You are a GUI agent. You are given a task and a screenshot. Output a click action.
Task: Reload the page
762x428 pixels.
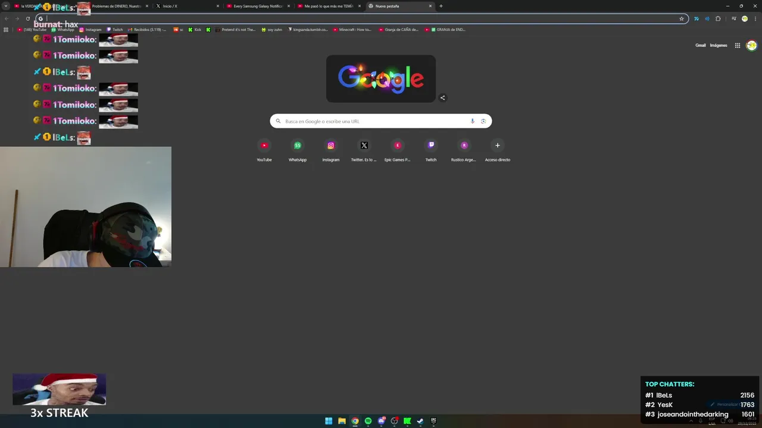point(27,18)
